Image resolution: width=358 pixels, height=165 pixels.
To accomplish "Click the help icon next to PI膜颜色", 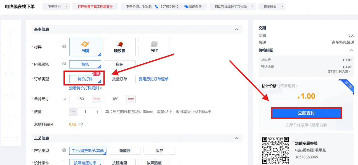I will (x=64, y=64).
